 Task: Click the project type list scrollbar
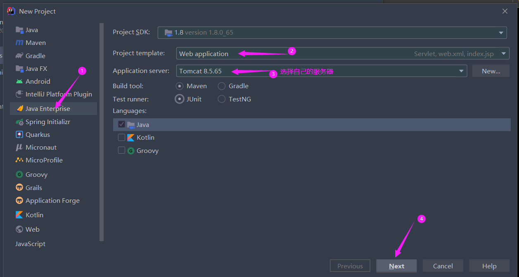102,132
